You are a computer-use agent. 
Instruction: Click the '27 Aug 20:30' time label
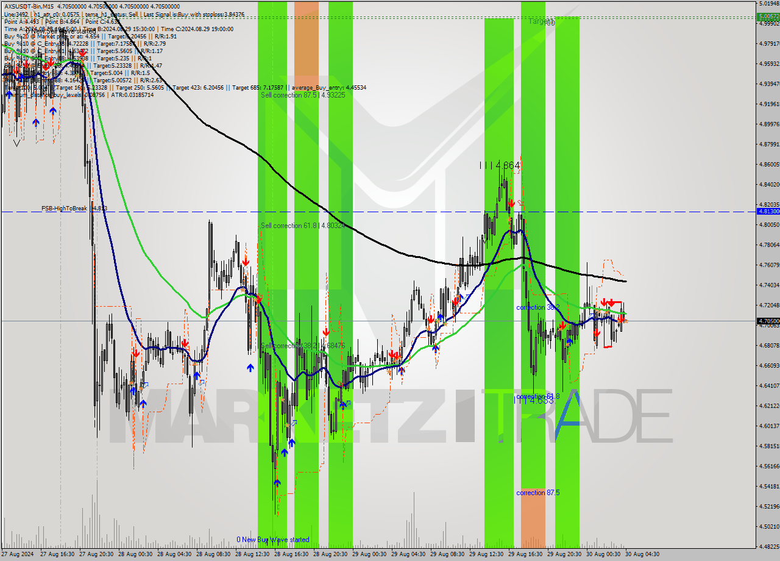tap(97, 554)
